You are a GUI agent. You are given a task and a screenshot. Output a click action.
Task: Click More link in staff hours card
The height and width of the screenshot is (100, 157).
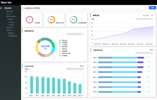pyautogui.click(x=82, y=66)
